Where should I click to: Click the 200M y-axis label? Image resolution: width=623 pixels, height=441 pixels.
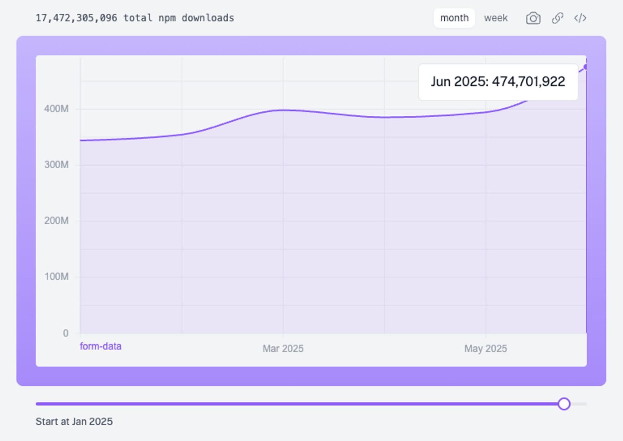[56, 220]
